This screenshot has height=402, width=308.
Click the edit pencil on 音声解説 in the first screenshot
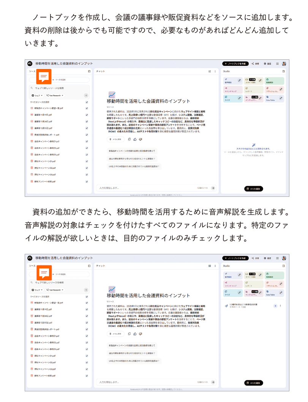coord(239,81)
